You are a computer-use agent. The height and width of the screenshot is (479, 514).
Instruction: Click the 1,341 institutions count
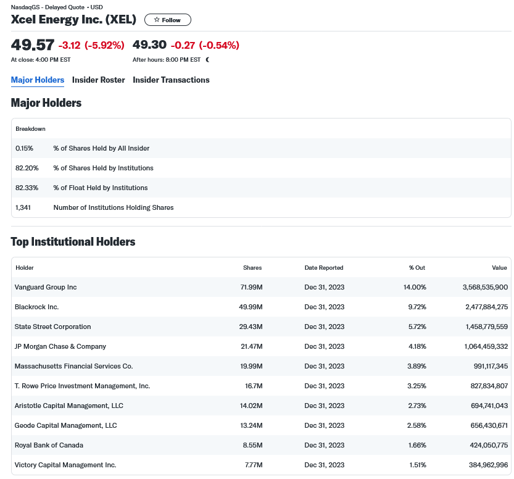[x=23, y=207]
